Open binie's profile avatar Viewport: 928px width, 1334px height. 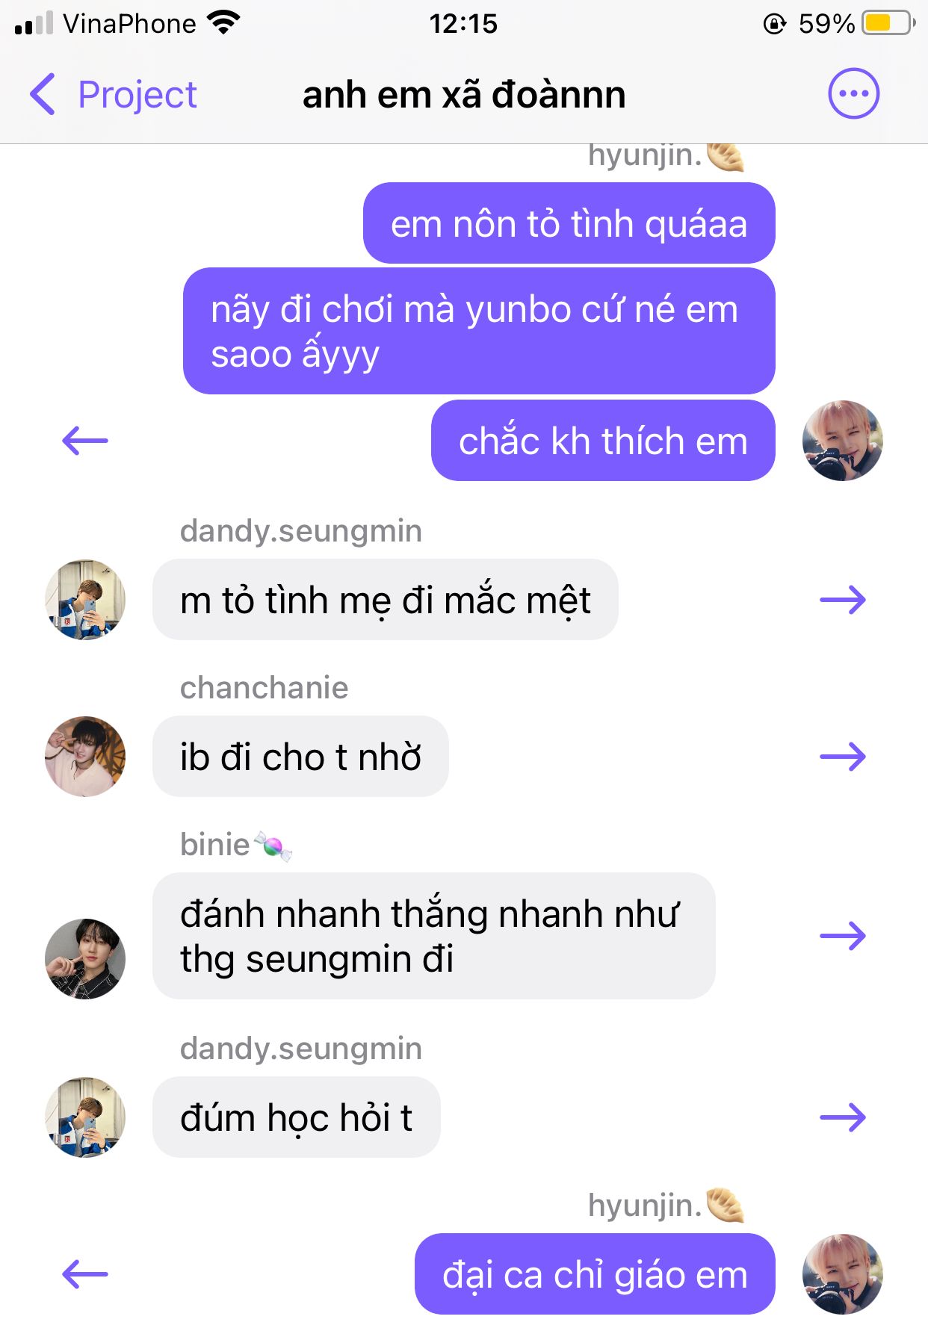click(x=85, y=959)
